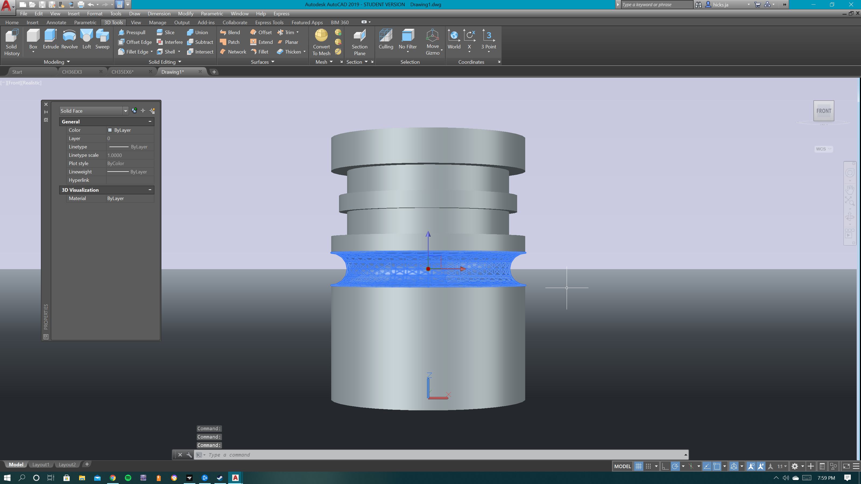Viewport: 861px width, 484px height.
Task: Toggle polar tracking in status bar
Action: (675, 466)
